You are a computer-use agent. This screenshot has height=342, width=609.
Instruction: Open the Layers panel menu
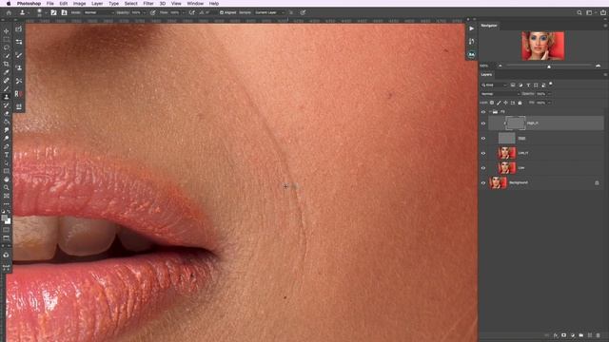(605, 74)
